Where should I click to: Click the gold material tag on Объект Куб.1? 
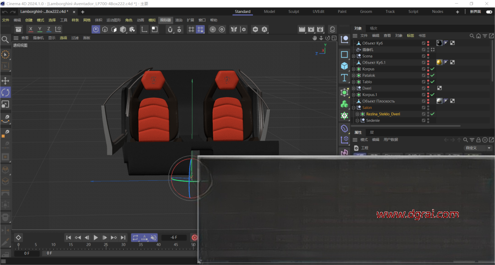439,62
